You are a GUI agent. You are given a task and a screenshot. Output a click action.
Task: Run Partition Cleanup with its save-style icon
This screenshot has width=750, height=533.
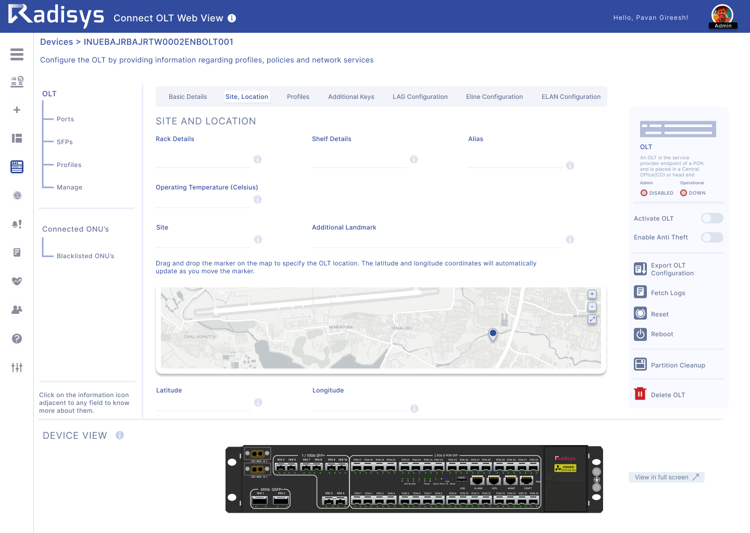point(640,364)
